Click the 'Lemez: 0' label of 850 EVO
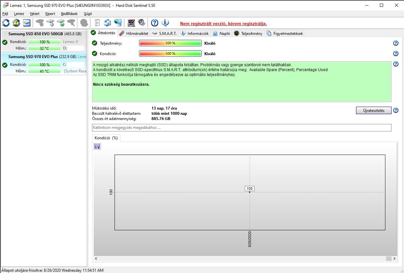This screenshot has width=404, height=273. (70, 42)
